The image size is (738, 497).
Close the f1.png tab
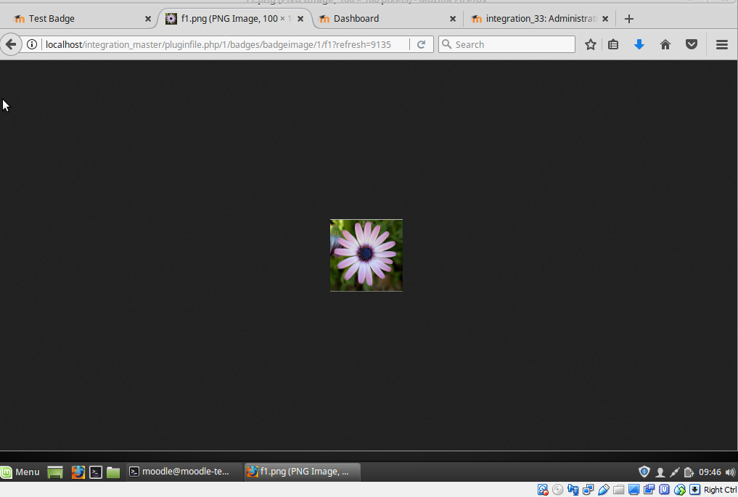pos(300,19)
